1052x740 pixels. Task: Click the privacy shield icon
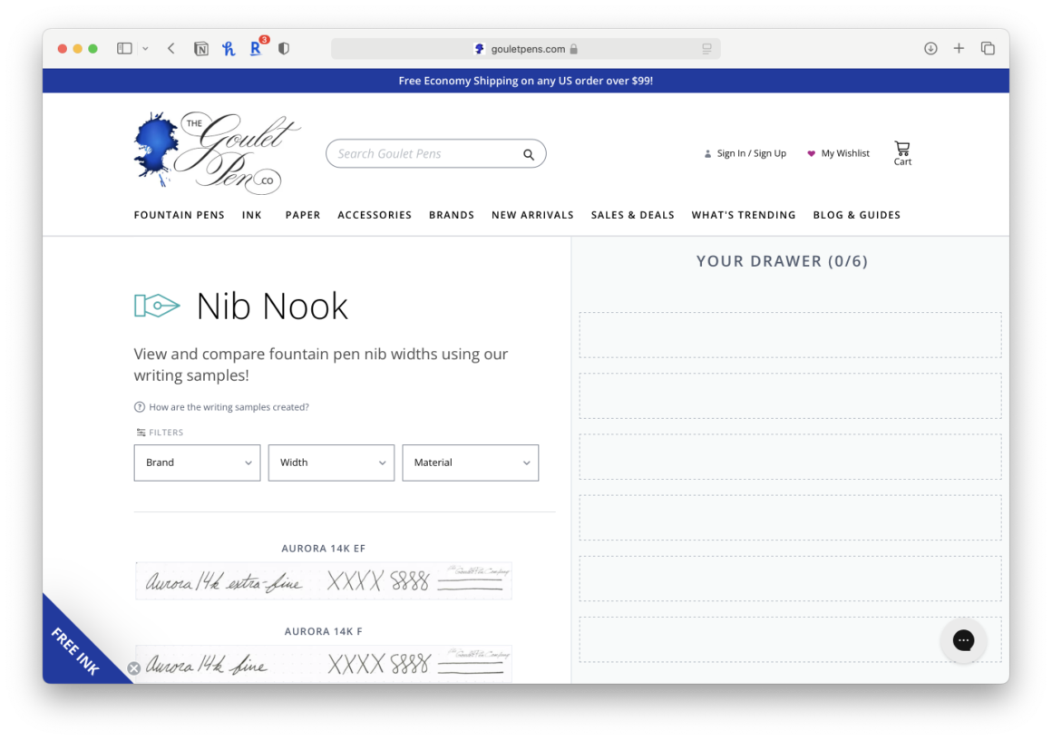click(x=284, y=49)
